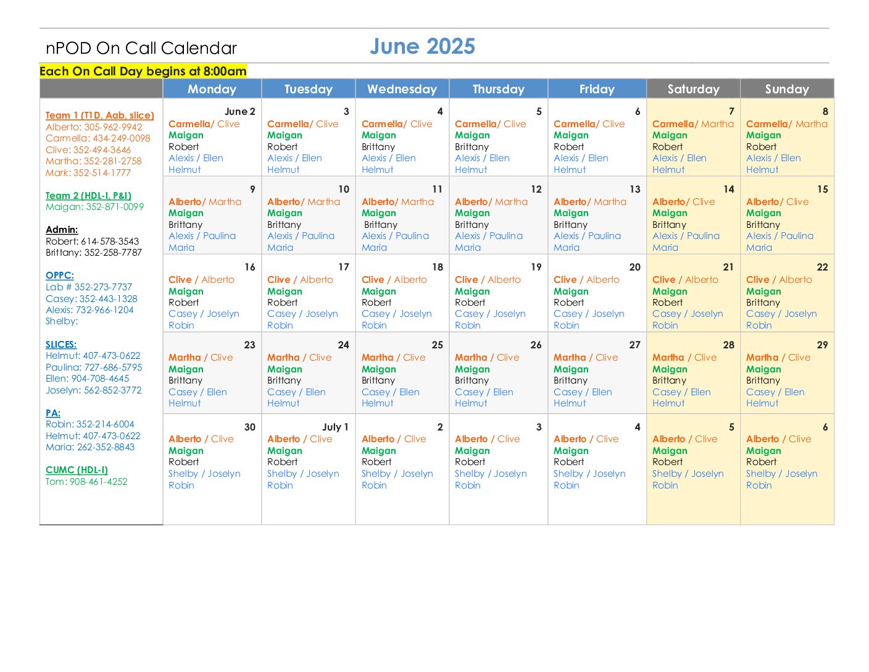Screen dimensions: 869x672
Task: Click the SLICES: section heading
Action: tap(61, 345)
